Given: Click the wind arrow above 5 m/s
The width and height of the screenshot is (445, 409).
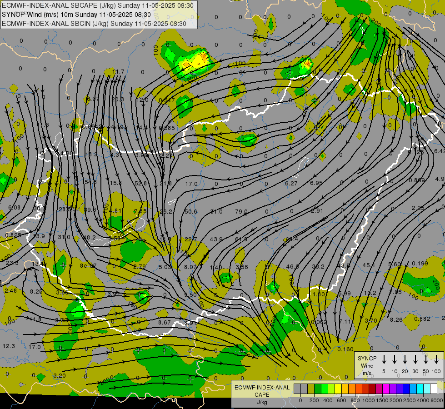Looking at the screenshot, I should pyautogui.click(x=384, y=359).
